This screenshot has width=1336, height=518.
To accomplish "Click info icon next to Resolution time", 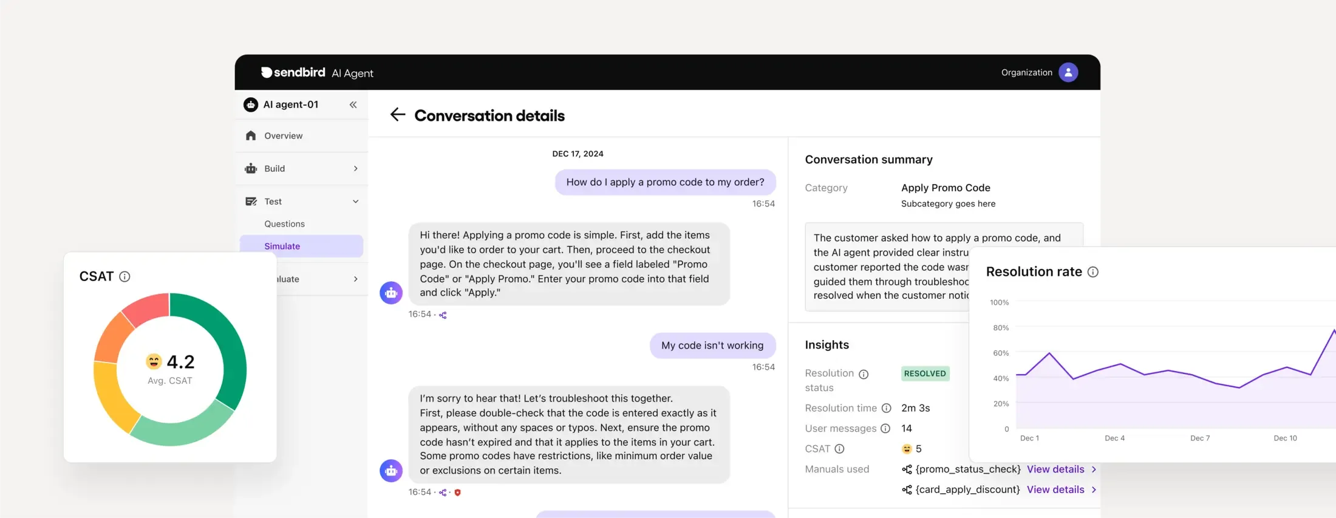I will pyautogui.click(x=886, y=408).
